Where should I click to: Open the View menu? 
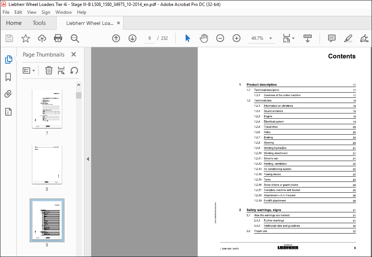(x=32, y=12)
